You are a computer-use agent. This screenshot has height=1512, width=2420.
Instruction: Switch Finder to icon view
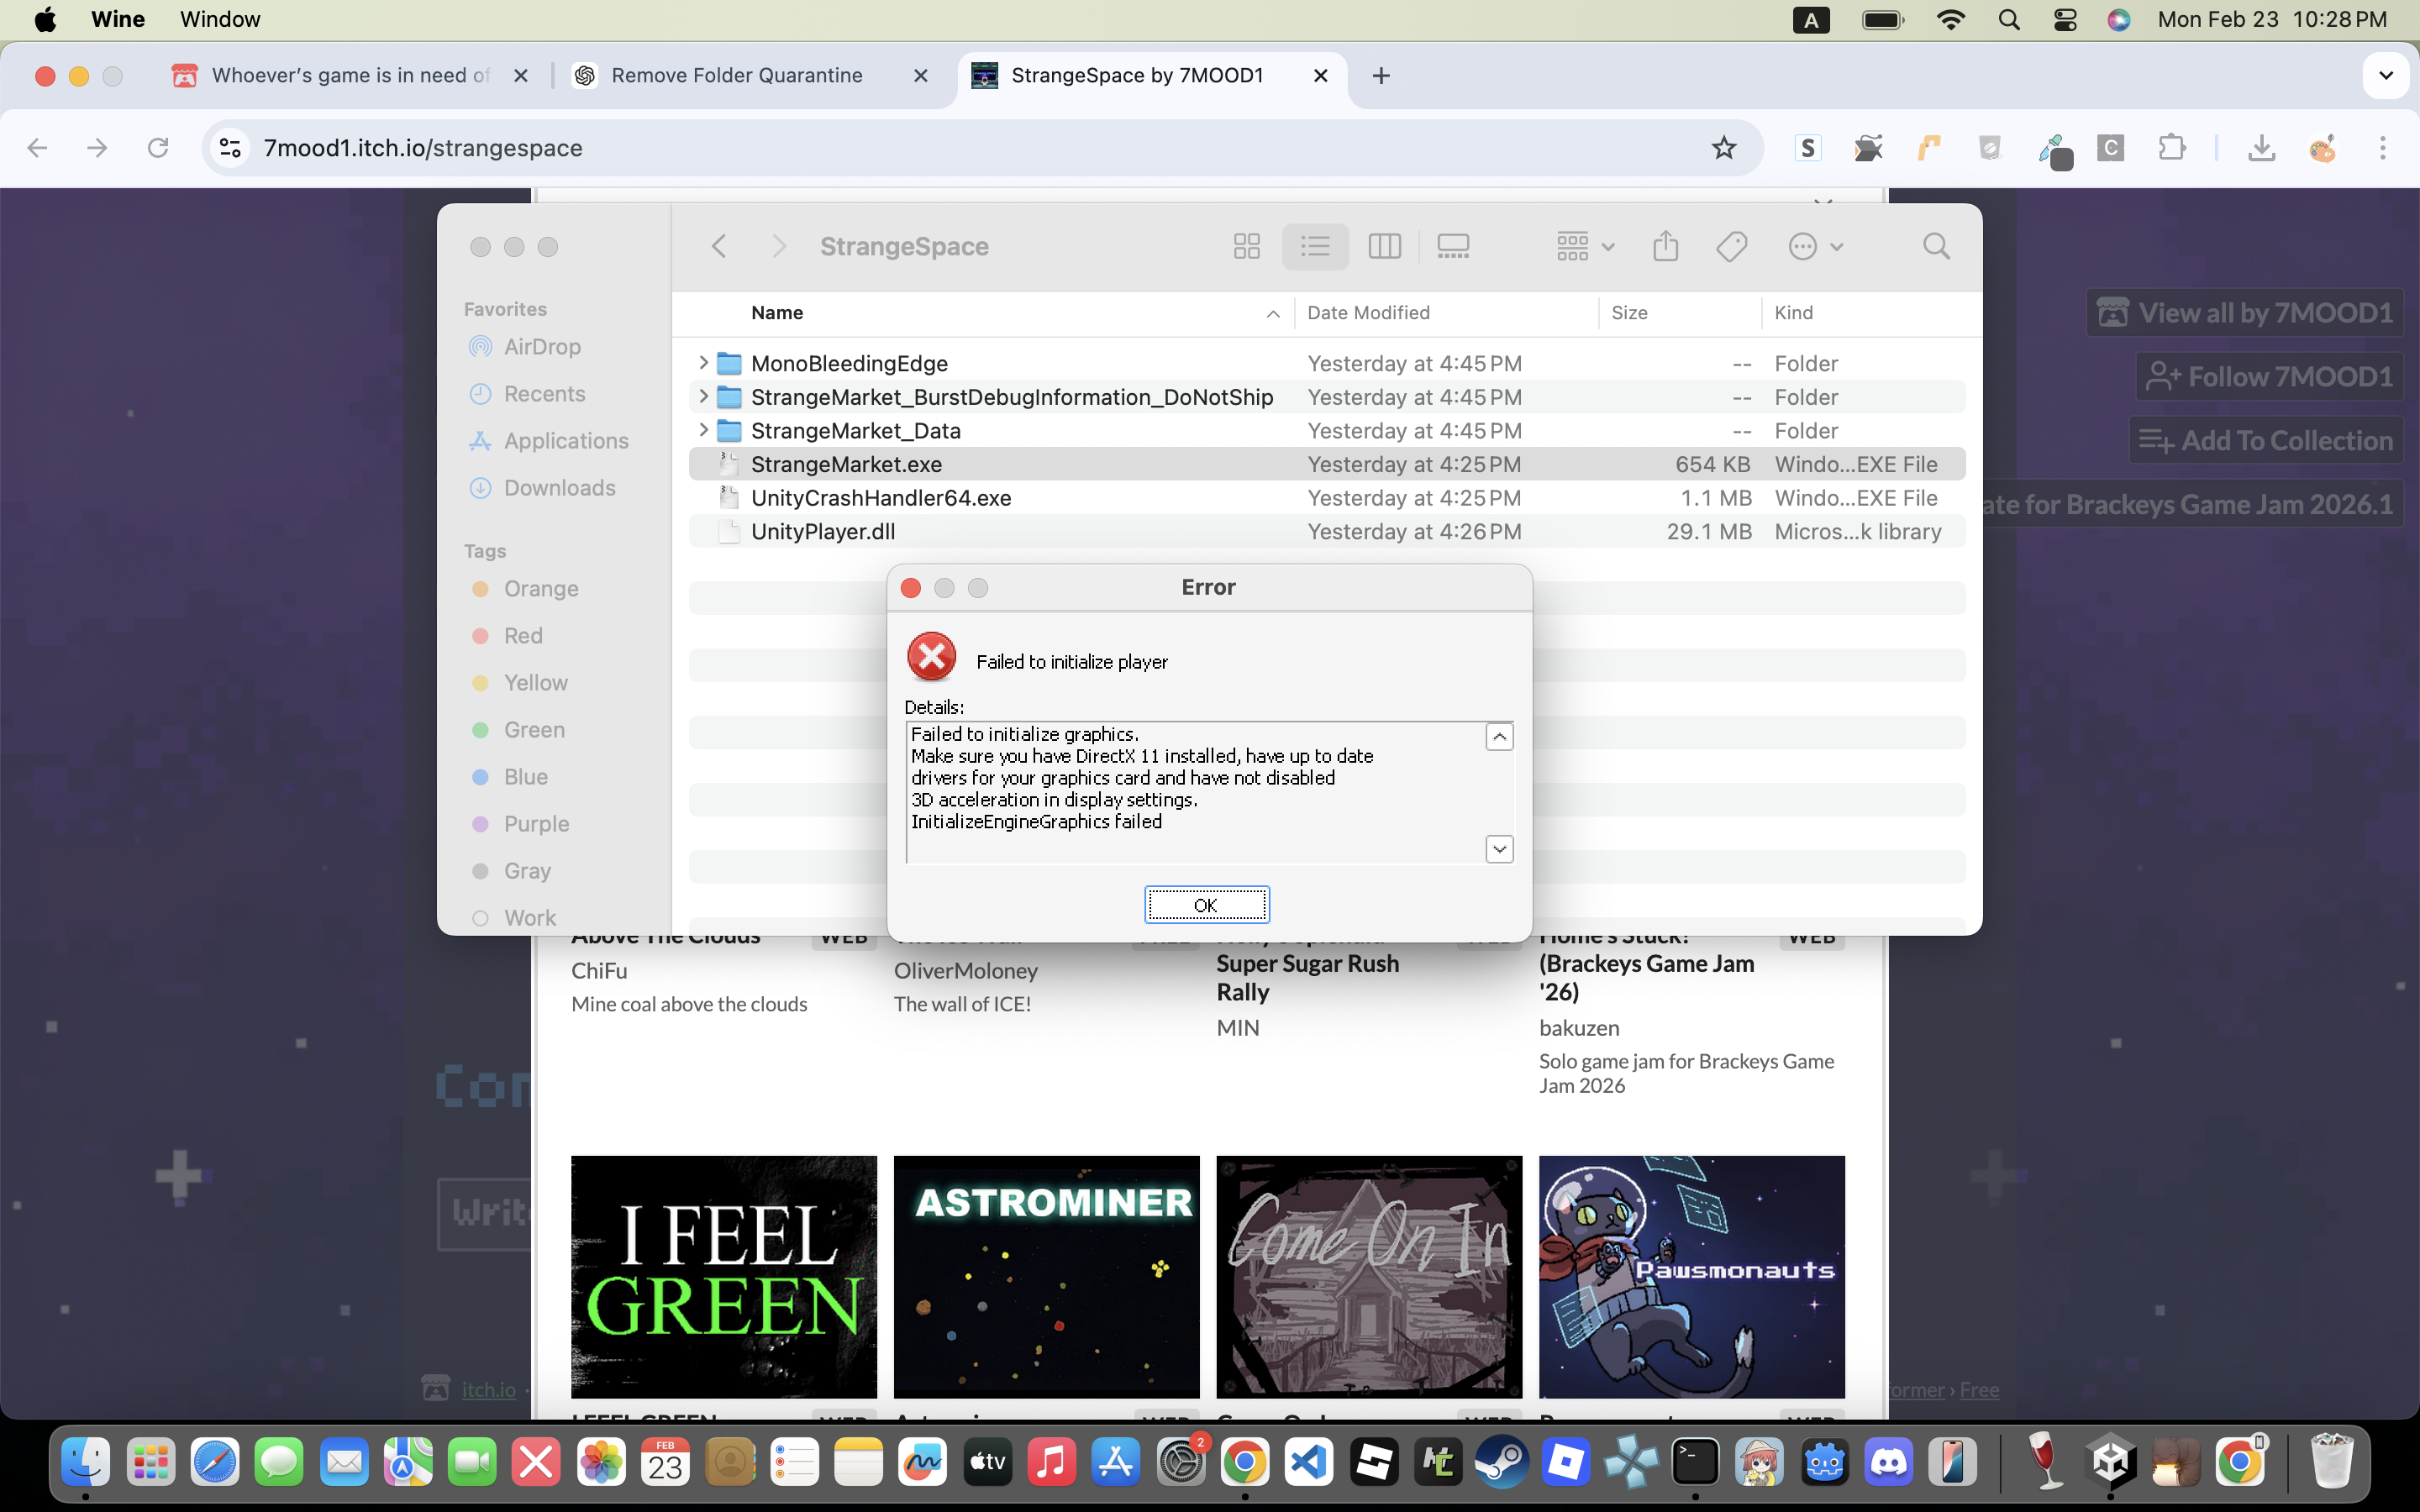coord(1246,246)
